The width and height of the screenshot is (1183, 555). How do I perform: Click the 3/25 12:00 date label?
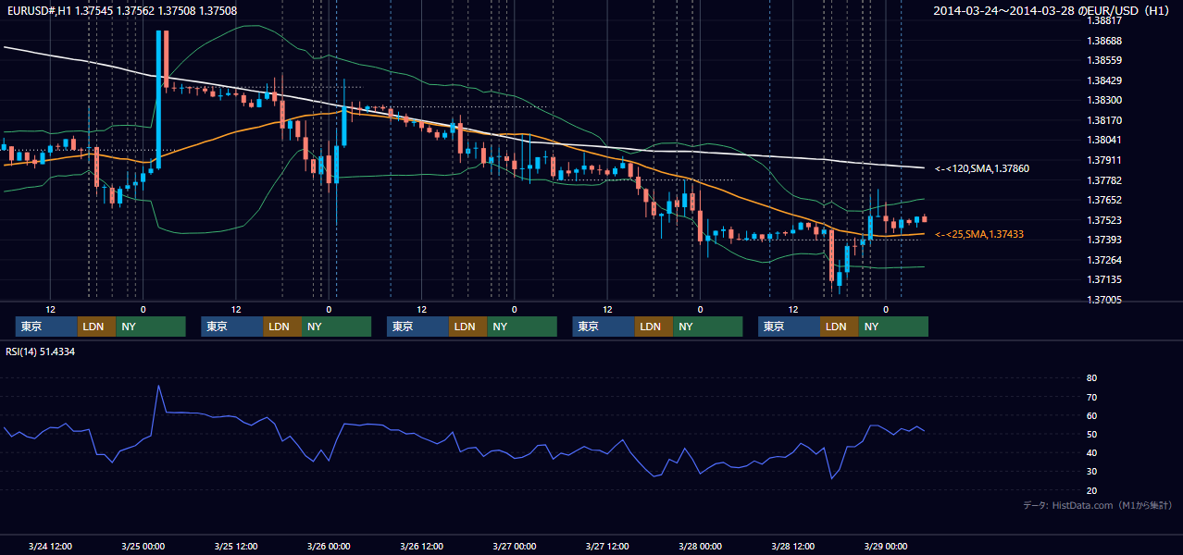(236, 546)
